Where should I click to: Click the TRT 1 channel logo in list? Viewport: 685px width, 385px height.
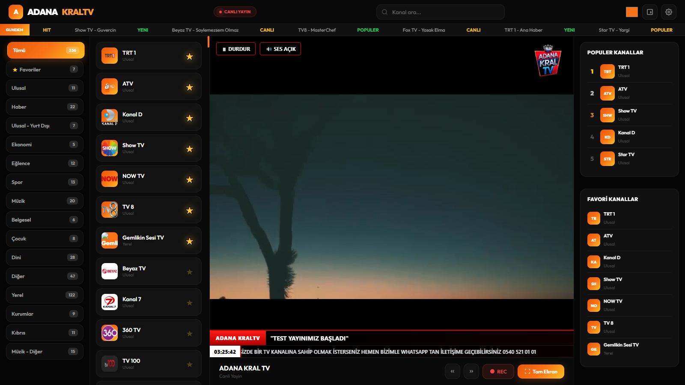(110, 56)
